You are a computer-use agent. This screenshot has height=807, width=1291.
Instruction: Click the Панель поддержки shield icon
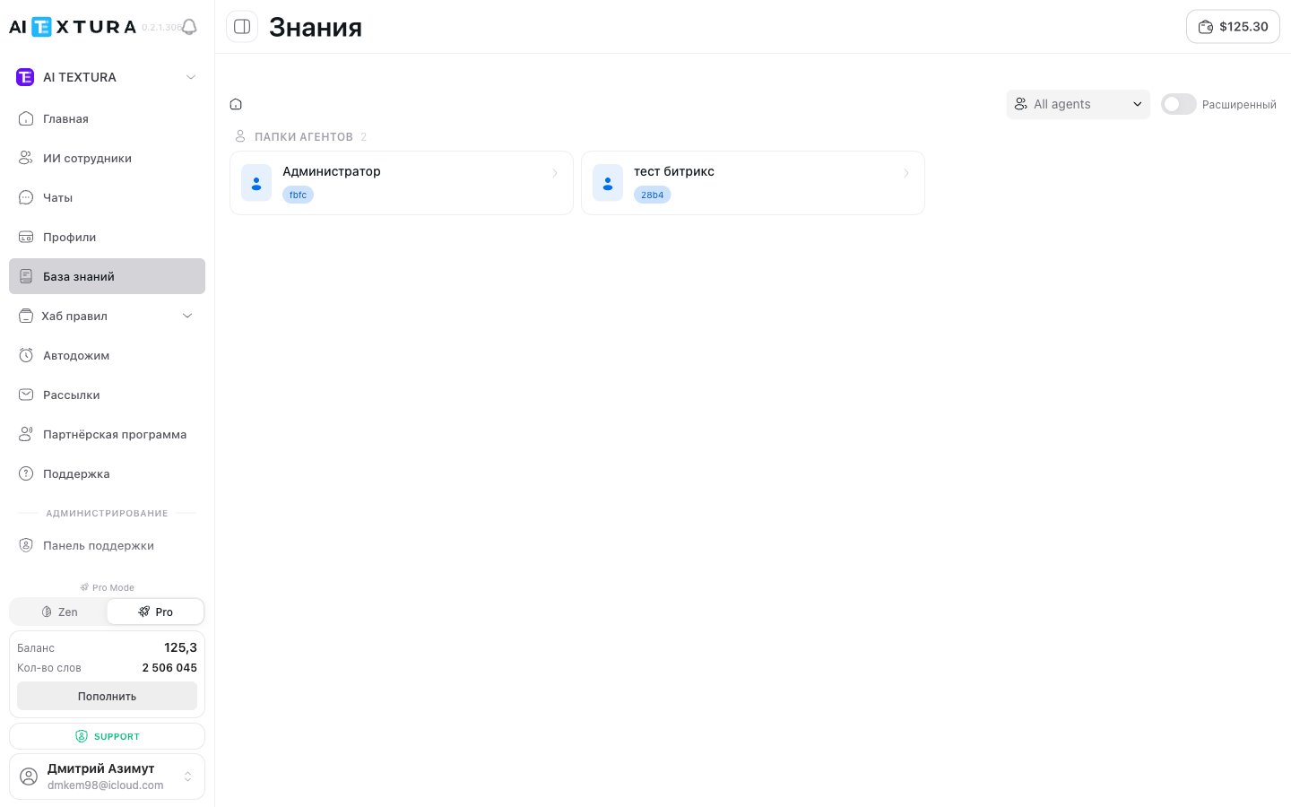[x=26, y=545]
